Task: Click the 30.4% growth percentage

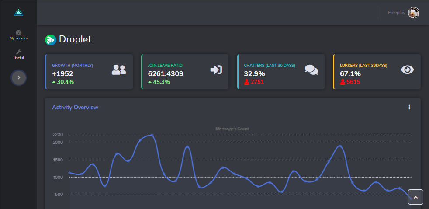Action: (x=66, y=82)
